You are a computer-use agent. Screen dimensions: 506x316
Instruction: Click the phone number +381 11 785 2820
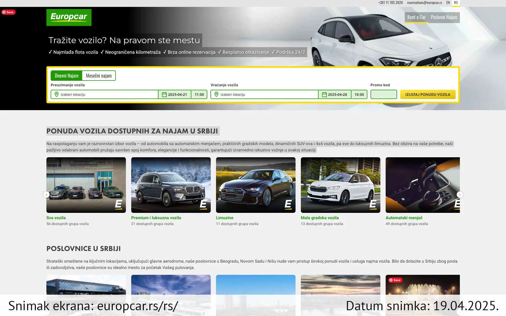(391, 3)
